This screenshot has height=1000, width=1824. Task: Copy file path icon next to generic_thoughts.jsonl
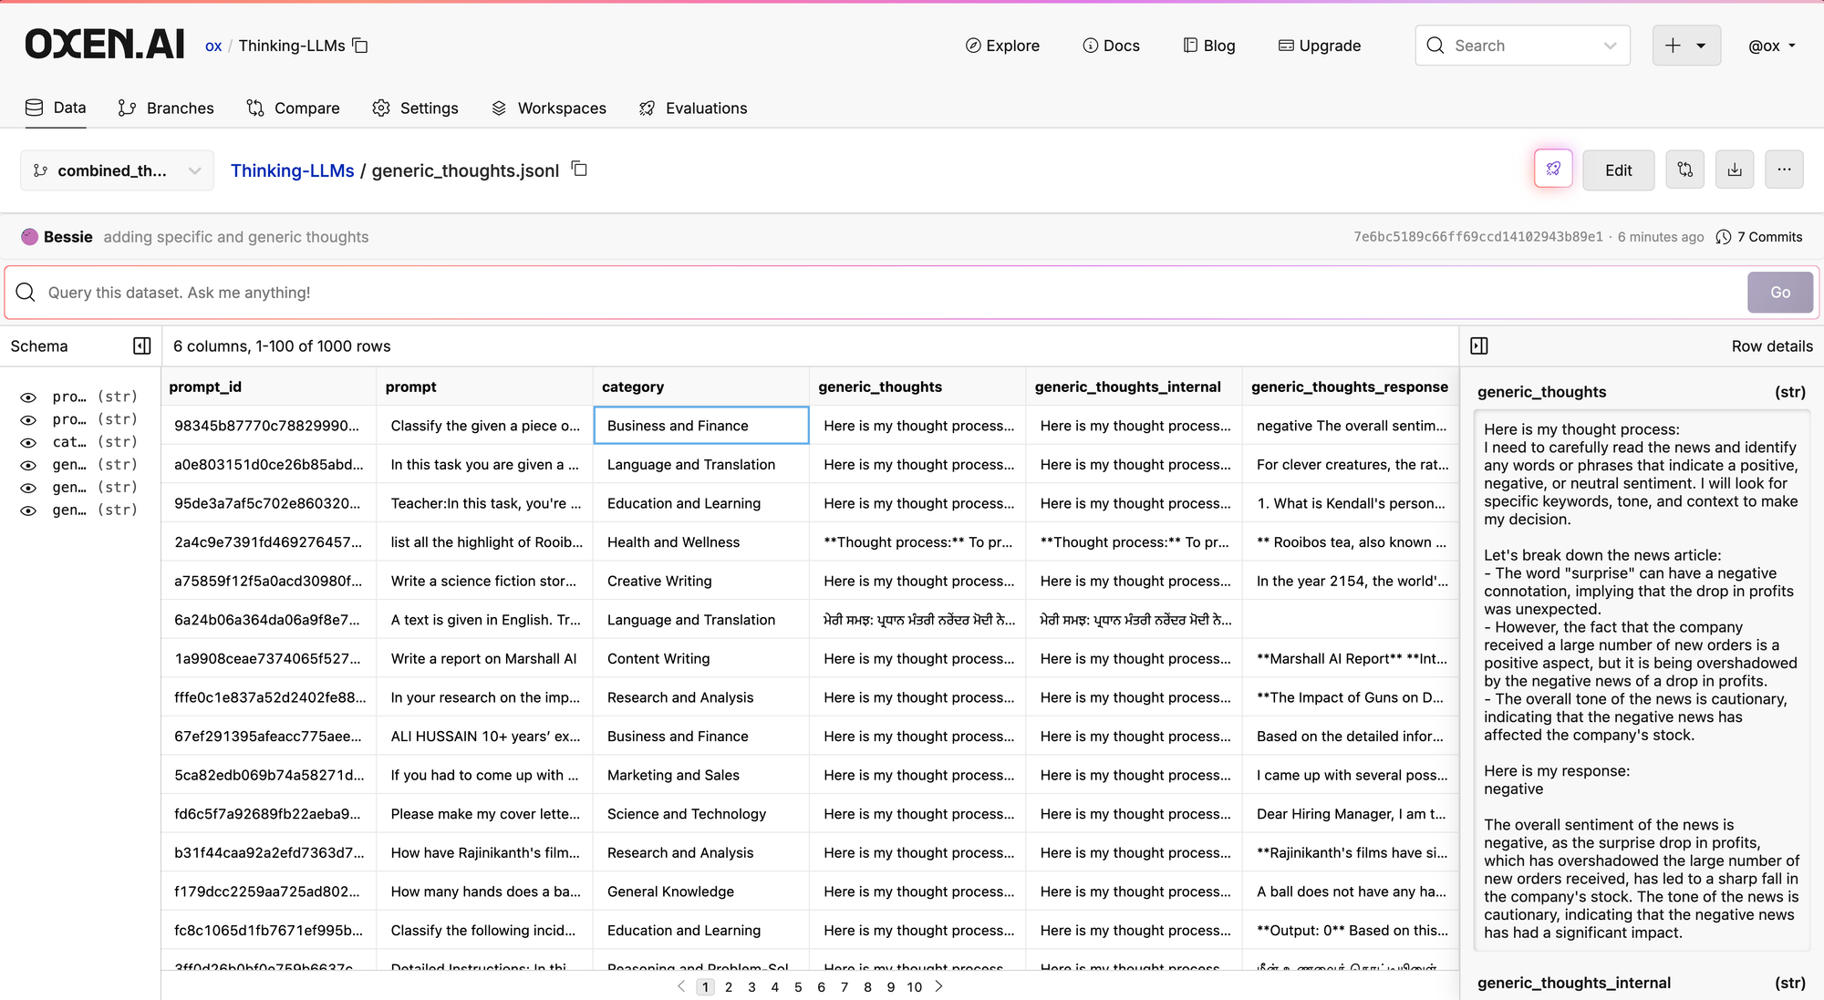pos(579,169)
